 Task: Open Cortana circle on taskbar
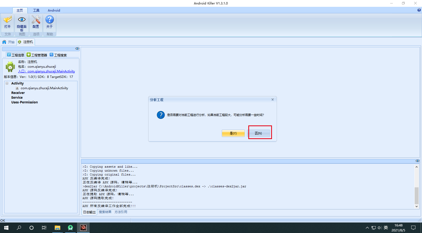[x=32, y=228]
